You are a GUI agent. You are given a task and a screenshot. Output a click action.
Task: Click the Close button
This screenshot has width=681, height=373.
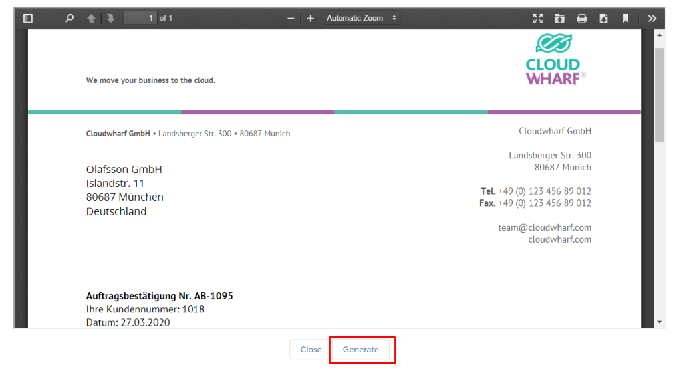(311, 350)
